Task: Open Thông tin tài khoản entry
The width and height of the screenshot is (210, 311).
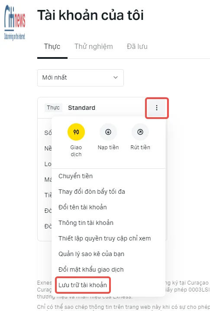Action: click(86, 223)
